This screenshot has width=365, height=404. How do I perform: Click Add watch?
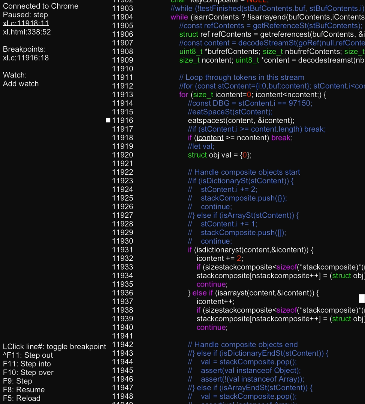[x=21, y=84]
